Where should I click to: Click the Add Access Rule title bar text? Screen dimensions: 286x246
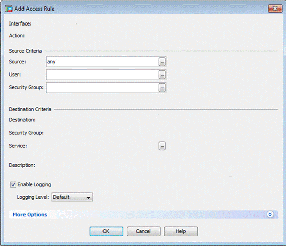click(34, 9)
